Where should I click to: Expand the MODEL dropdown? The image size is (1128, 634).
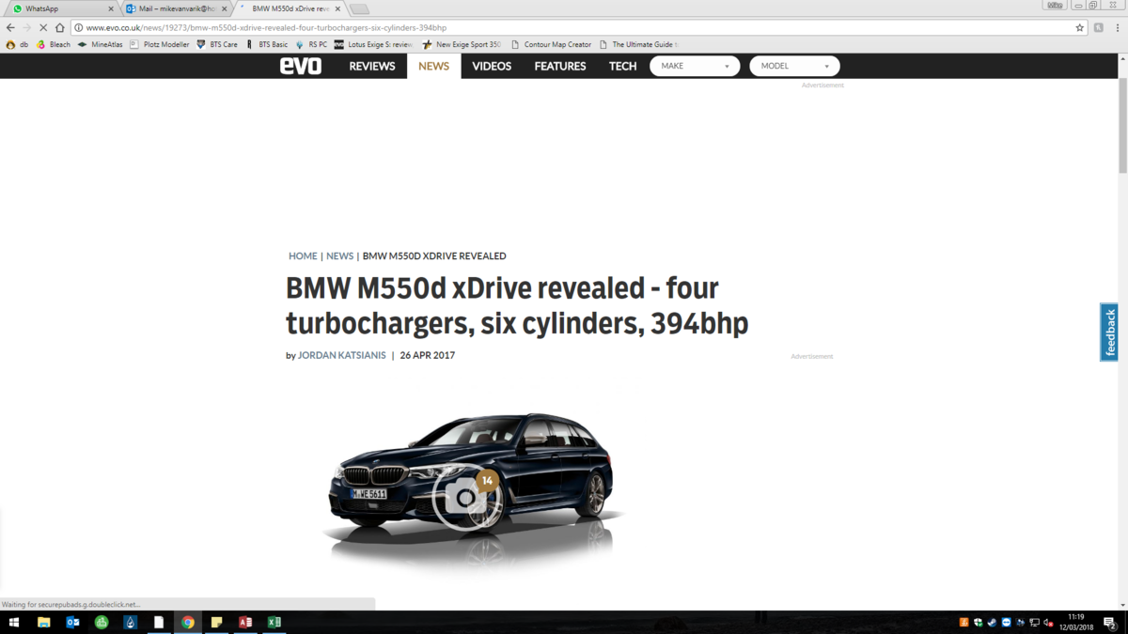tap(794, 66)
